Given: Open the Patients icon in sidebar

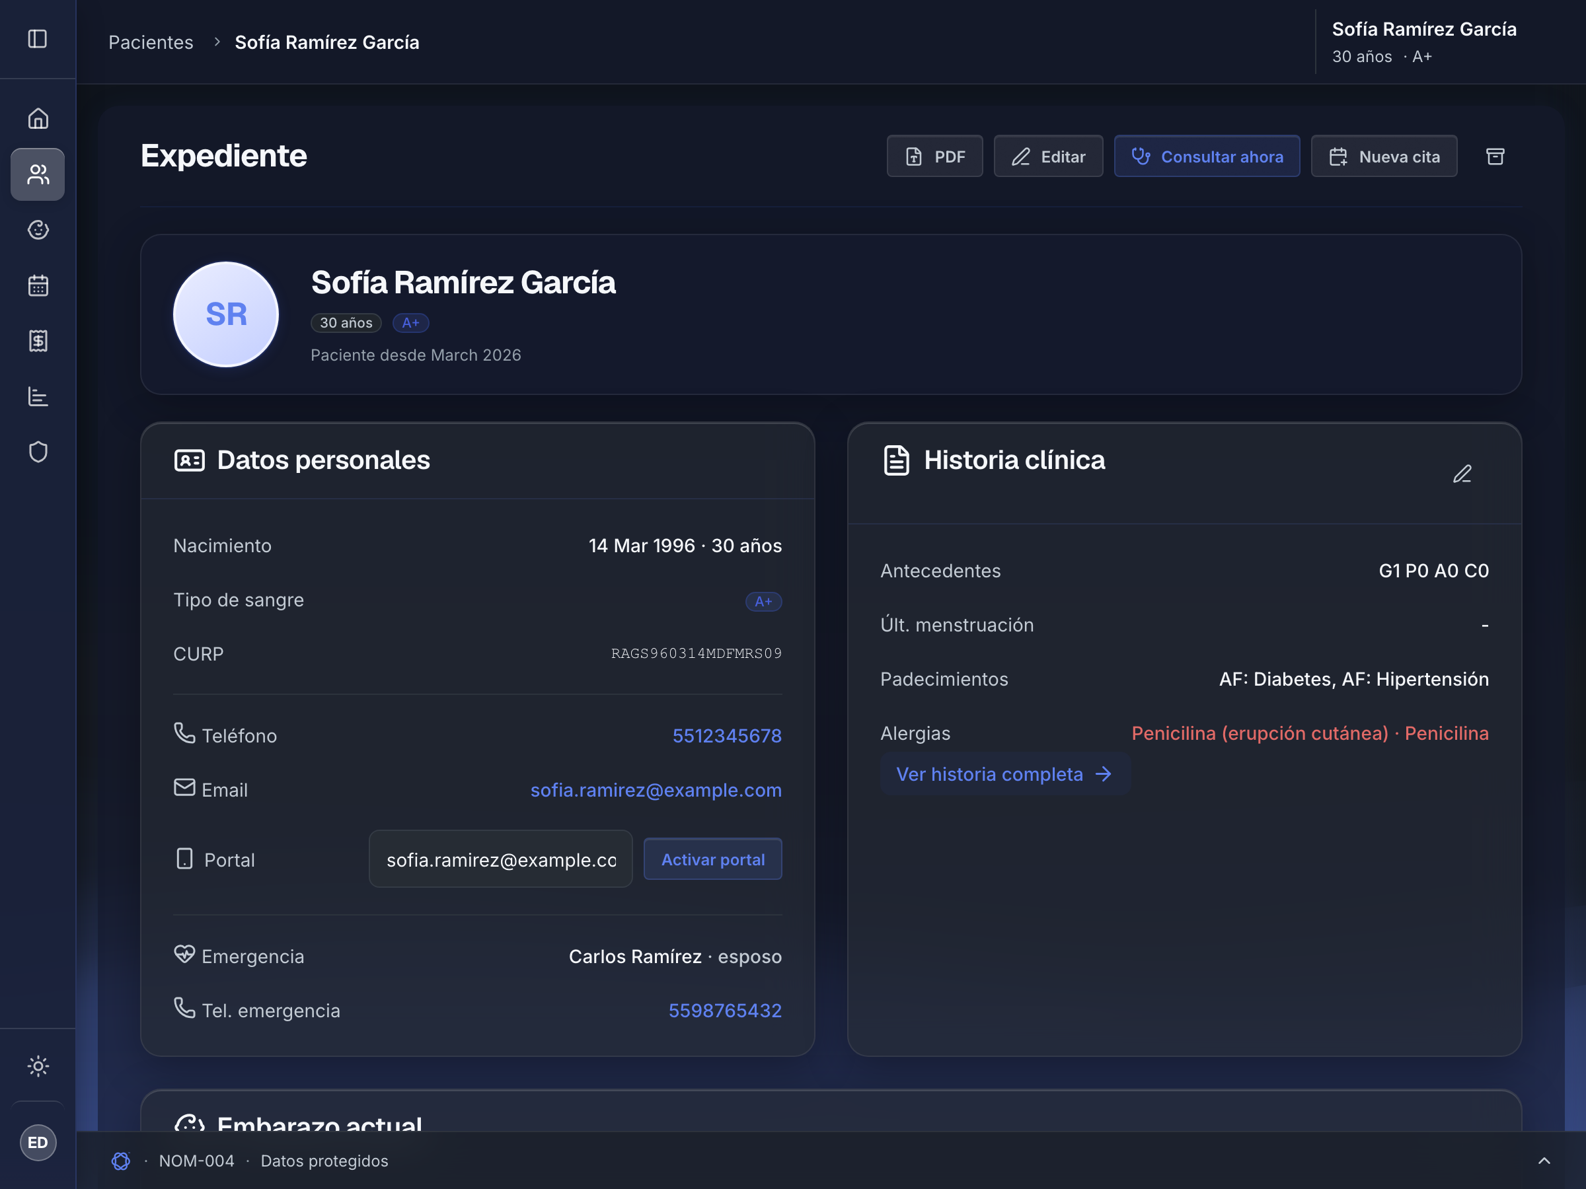Looking at the screenshot, I should click(x=38, y=174).
